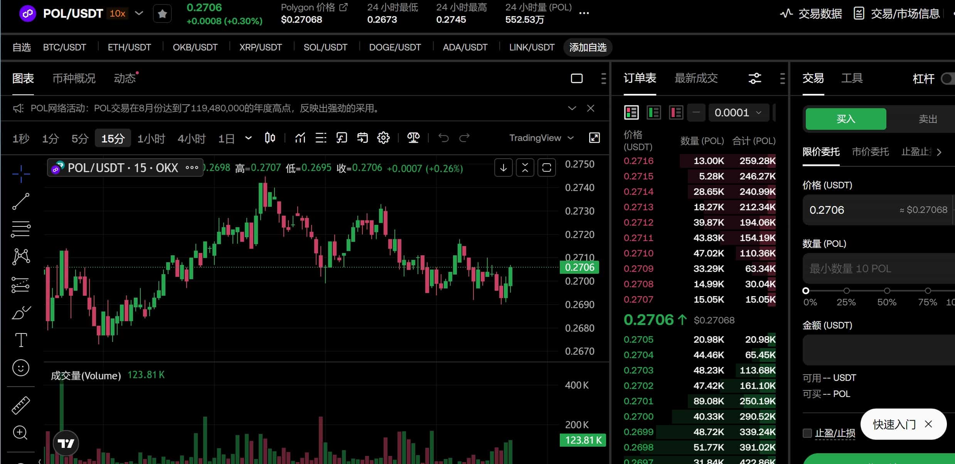This screenshot has width=955, height=464.
Task: Undo the last chart action
Action: coord(443,138)
